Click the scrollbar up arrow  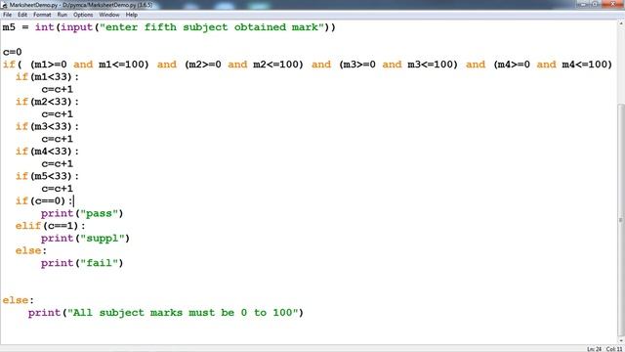pos(621,23)
